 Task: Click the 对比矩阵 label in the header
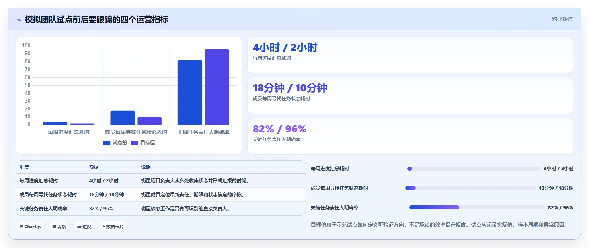click(x=562, y=19)
